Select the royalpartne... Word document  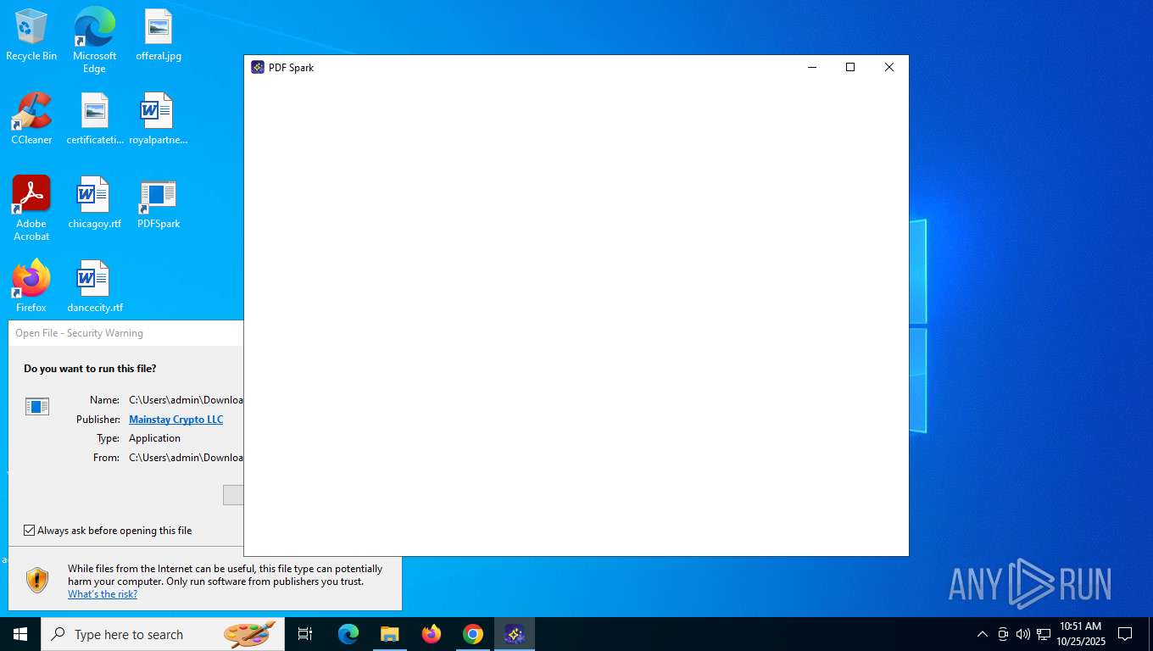[x=159, y=120]
